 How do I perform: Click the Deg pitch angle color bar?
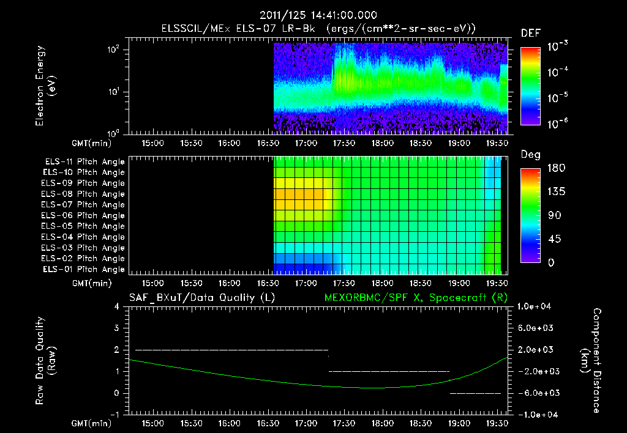pyautogui.click(x=530, y=215)
